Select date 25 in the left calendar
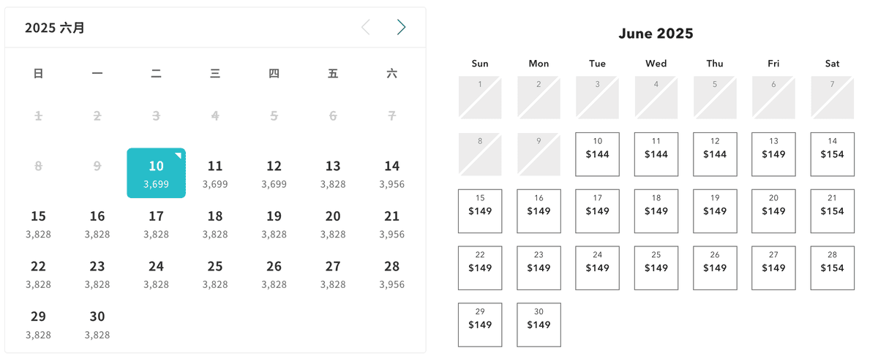 click(x=215, y=274)
